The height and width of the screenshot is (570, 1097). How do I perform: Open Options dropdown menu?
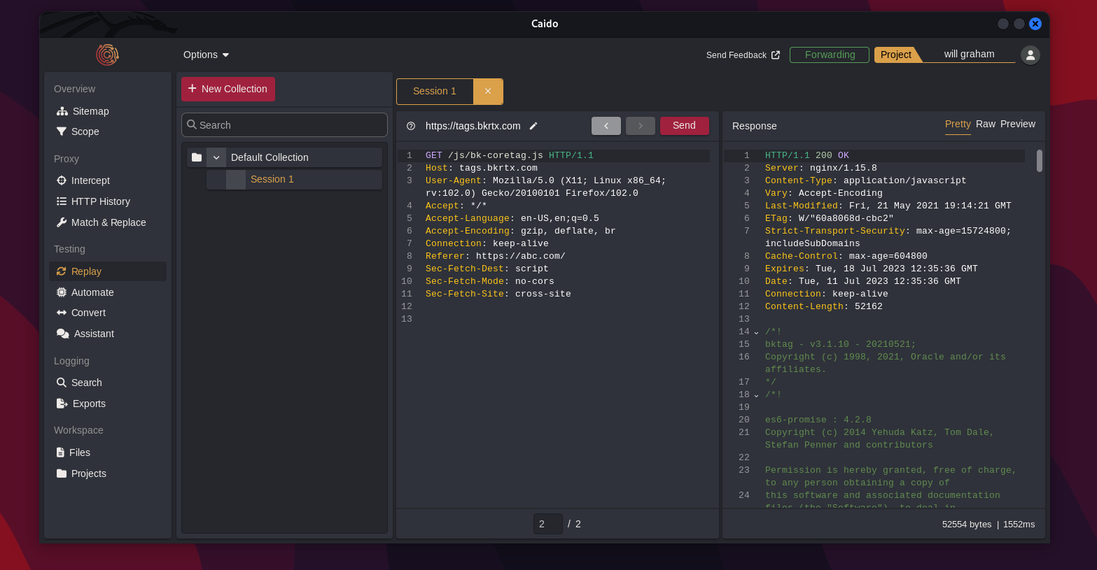tap(206, 55)
